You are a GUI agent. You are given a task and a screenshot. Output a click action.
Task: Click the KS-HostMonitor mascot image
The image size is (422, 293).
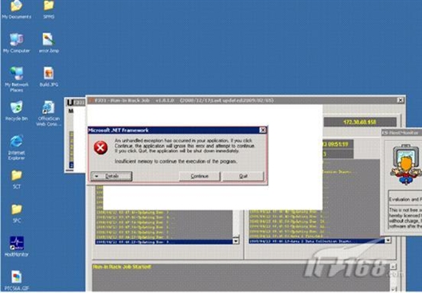(x=406, y=165)
